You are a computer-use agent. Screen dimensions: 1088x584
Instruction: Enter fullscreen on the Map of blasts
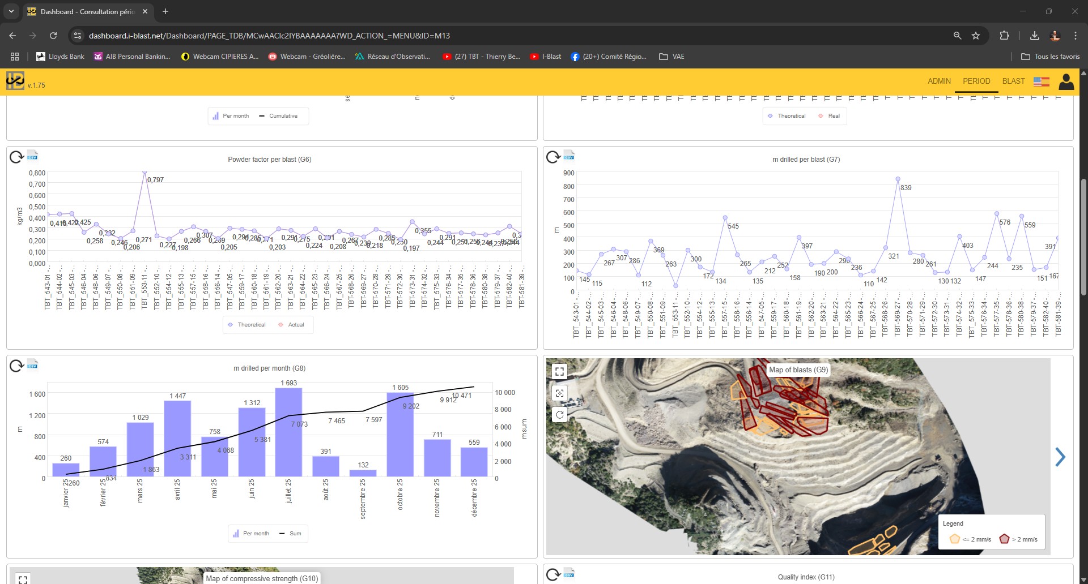[560, 371]
